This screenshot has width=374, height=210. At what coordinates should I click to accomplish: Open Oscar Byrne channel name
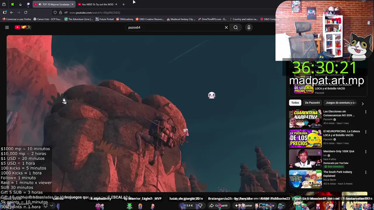point(330,180)
